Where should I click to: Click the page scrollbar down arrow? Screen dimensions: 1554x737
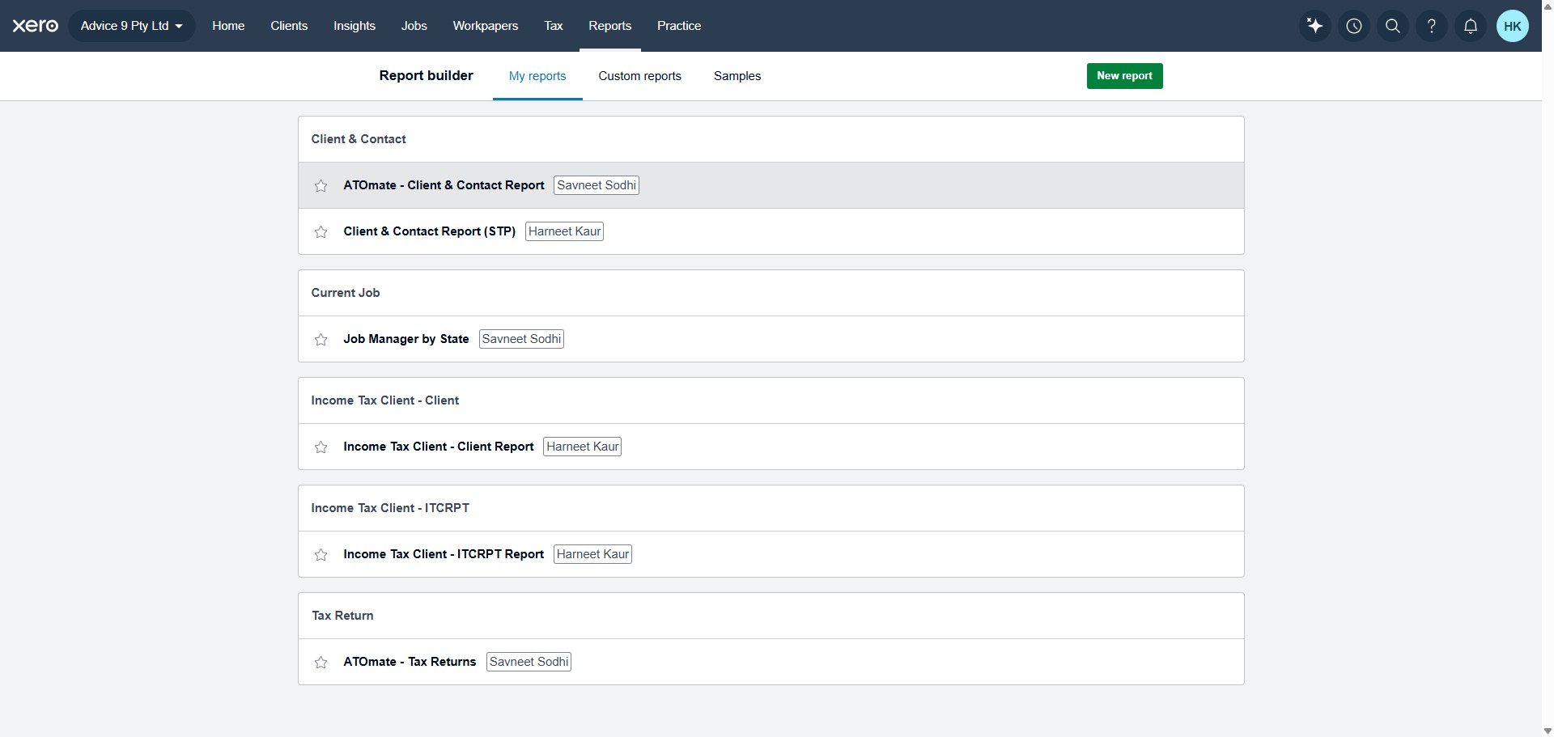point(1548,731)
